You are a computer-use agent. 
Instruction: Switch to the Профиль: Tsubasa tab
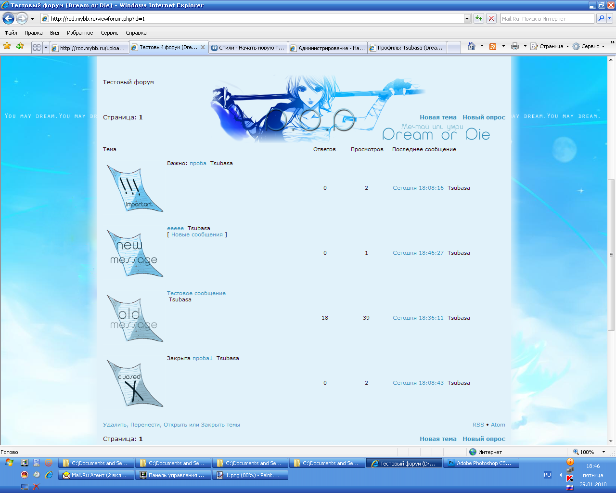click(x=407, y=48)
